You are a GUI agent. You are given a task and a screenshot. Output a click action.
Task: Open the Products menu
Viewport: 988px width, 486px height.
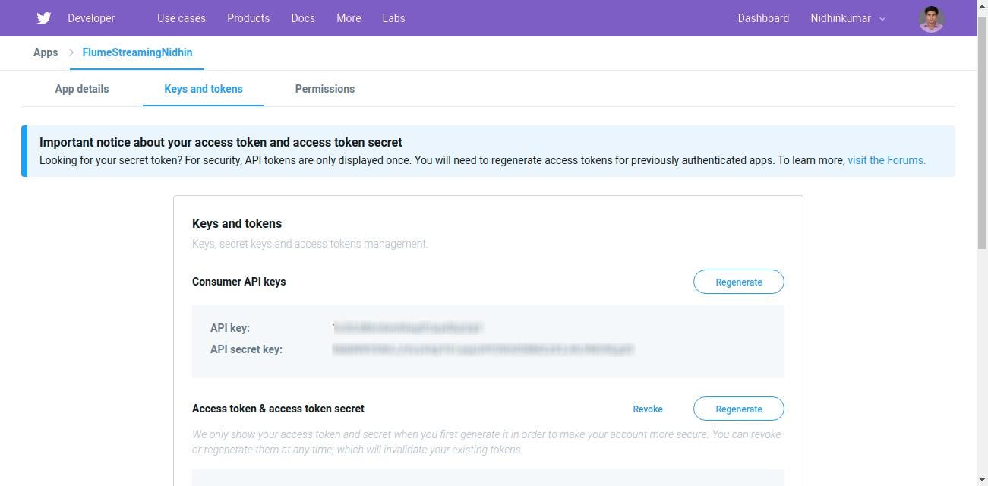click(248, 18)
